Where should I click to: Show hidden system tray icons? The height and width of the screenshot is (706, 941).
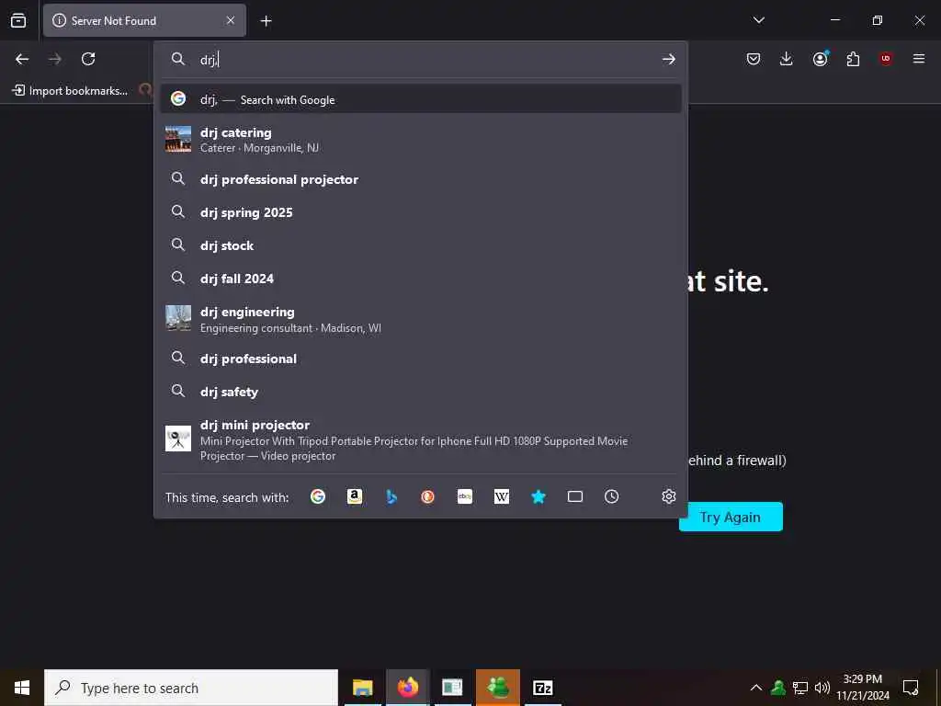tap(756, 688)
